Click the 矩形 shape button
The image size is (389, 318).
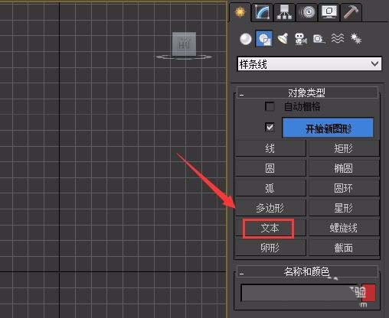(x=344, y=148)
